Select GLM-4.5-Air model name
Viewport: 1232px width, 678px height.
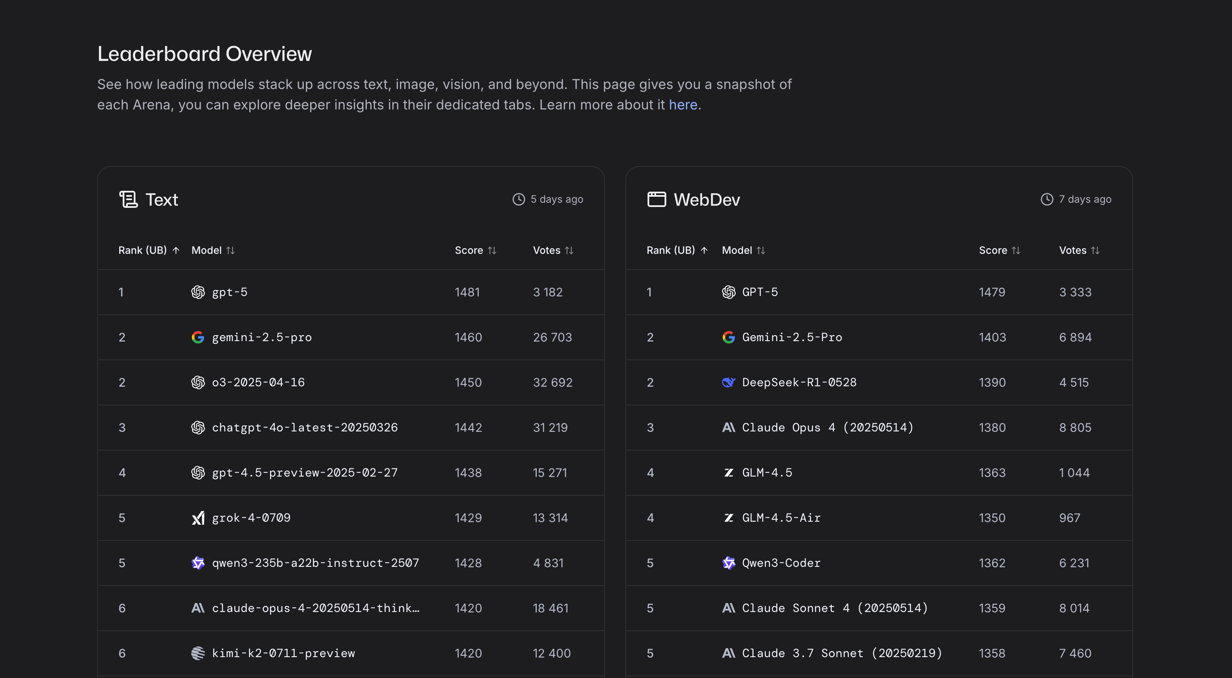(x=781, y=518)
